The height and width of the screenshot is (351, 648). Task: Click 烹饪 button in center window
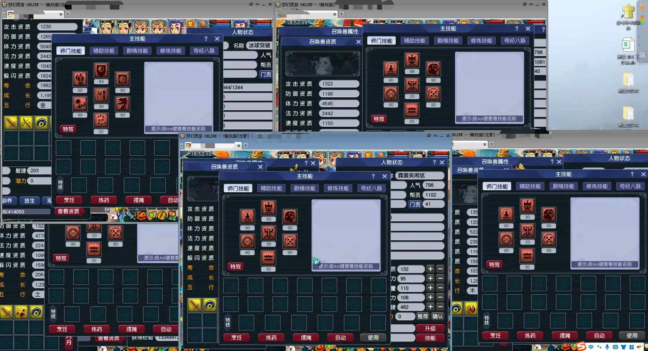coord(237,337)
